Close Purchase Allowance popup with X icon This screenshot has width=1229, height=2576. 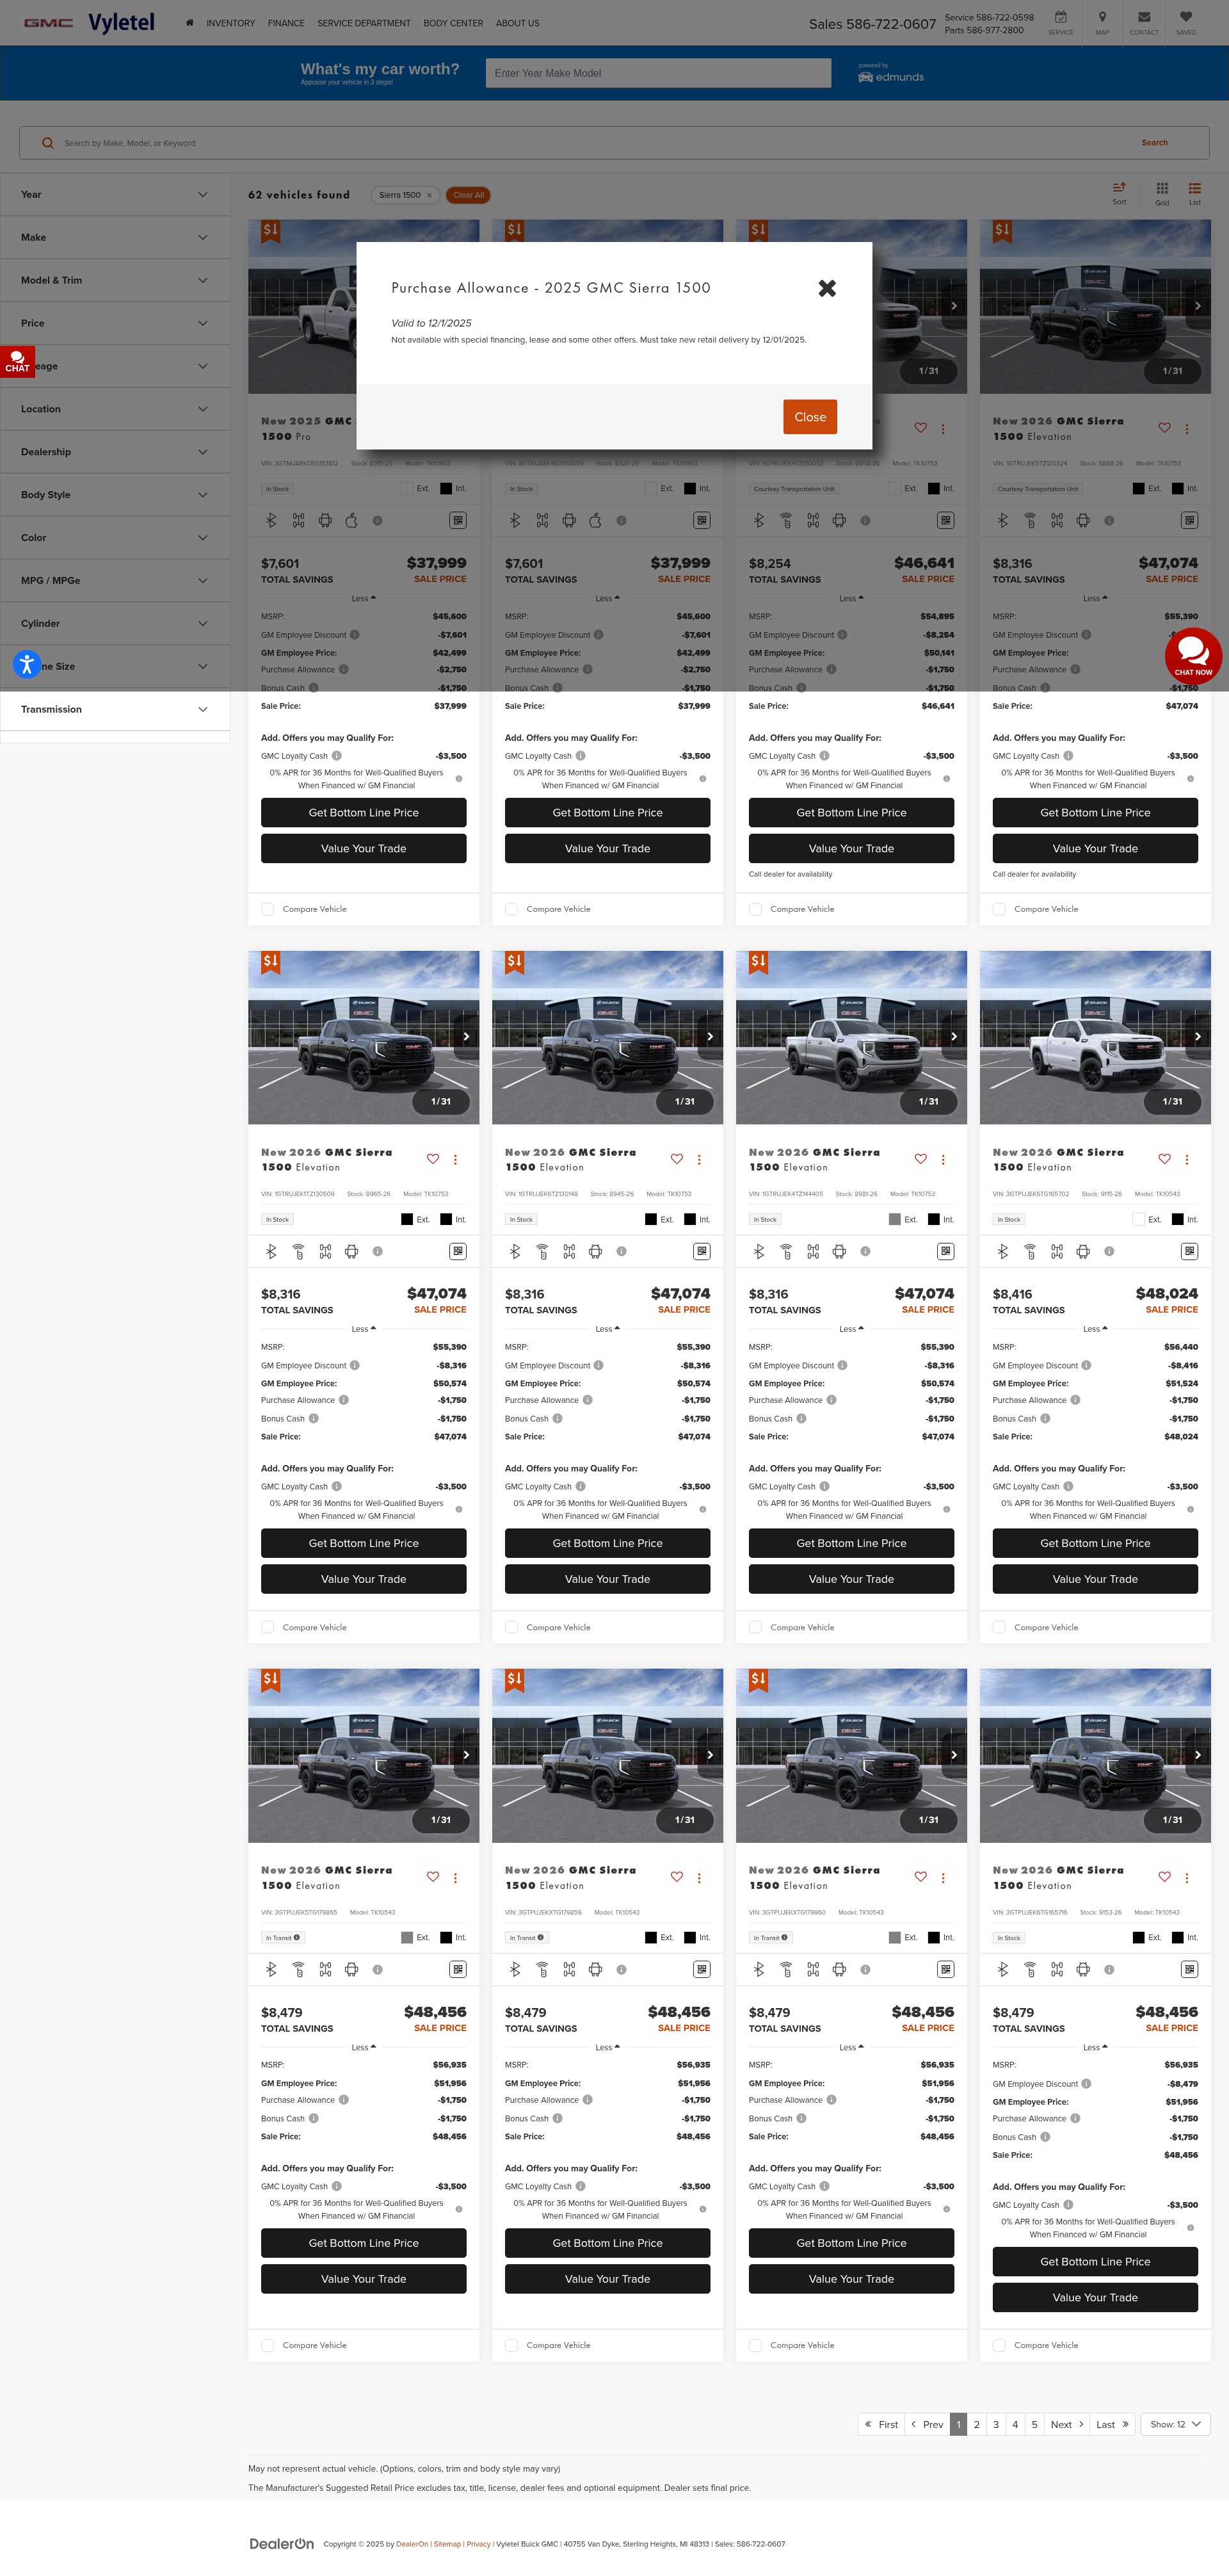pos(827,288)
